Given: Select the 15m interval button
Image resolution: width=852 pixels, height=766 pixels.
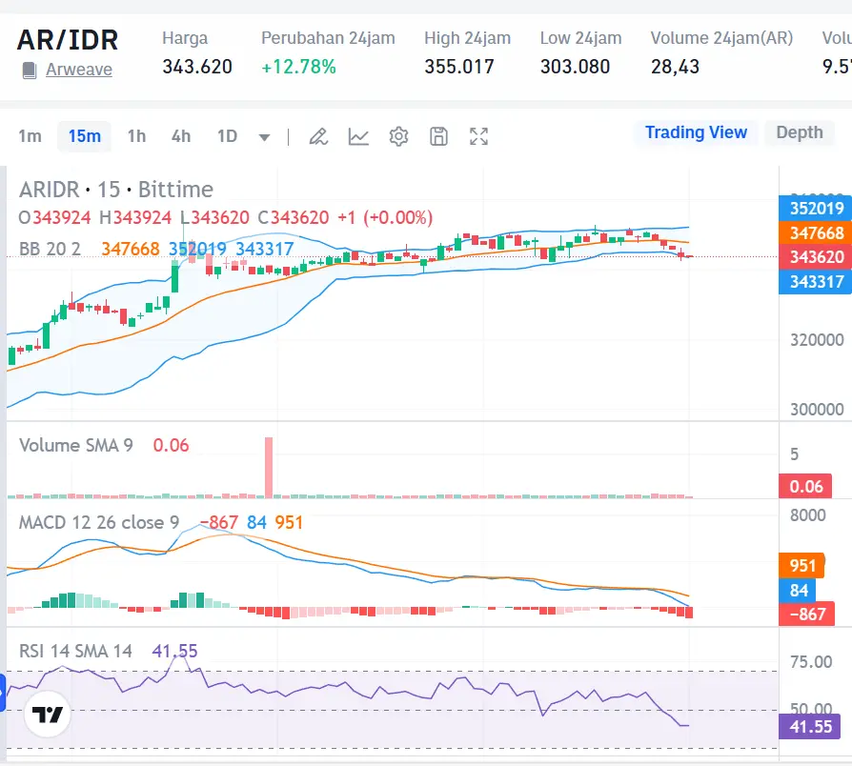Looking at the screenshot, I should (84, 136).
